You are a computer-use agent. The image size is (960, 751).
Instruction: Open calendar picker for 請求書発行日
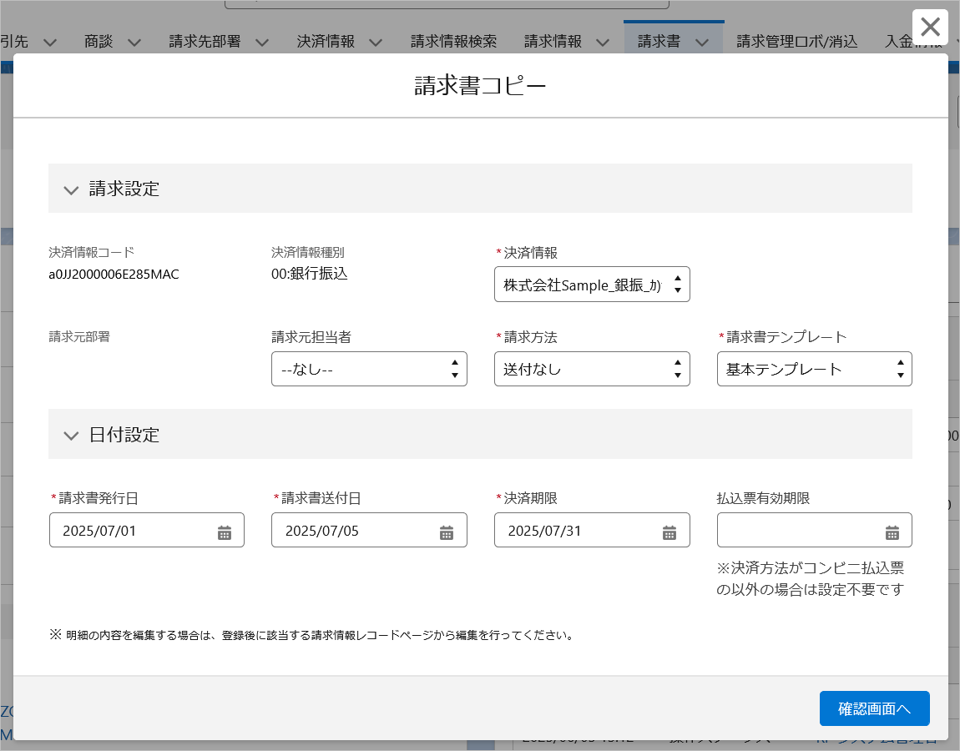[225, 532]
